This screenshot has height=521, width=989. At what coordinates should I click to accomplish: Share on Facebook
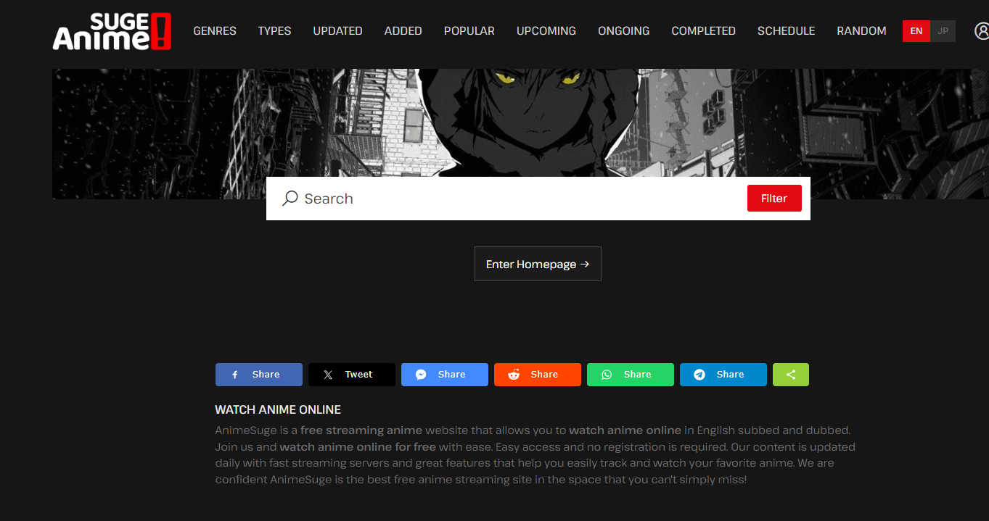258,375
